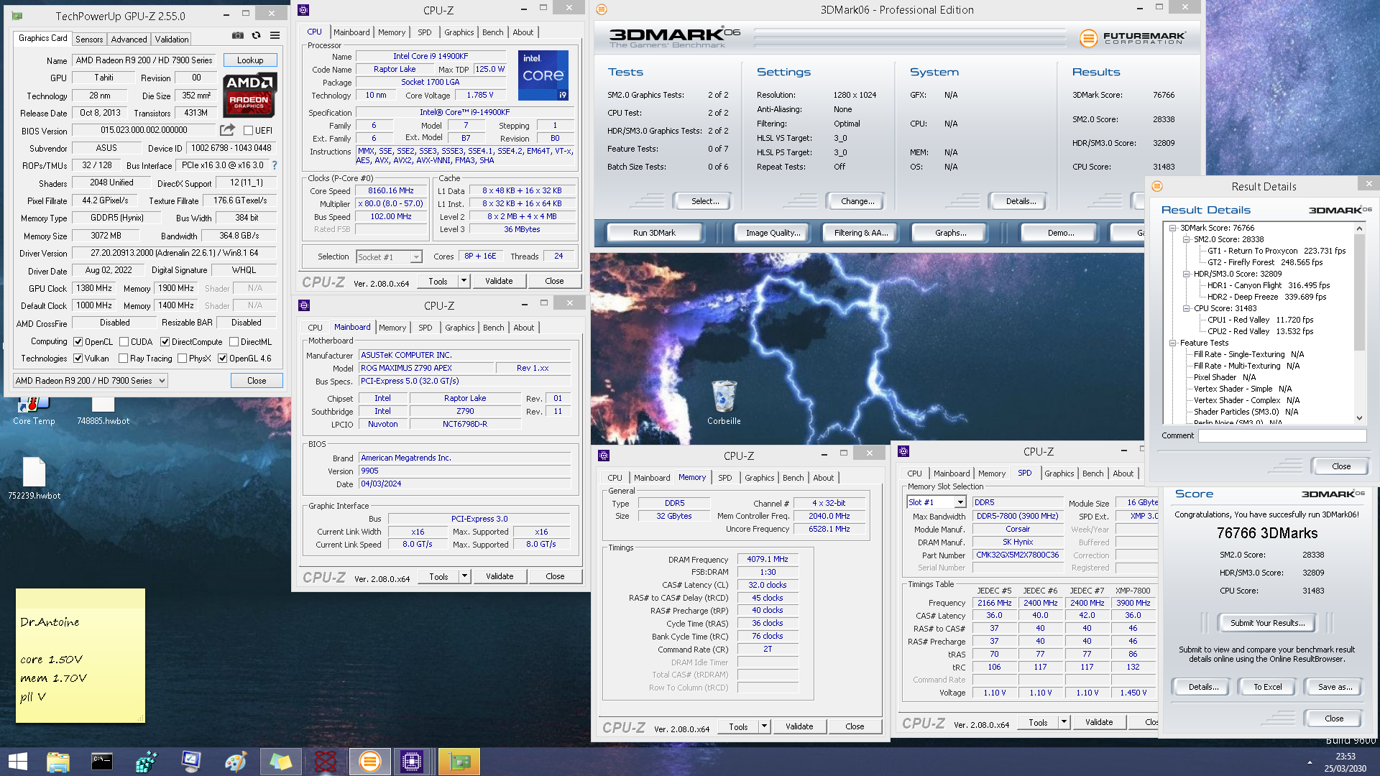1380x776 pixels.
Task: Toggle the DirectCompute checkbox
Action: pyautogui.click(x=165, y=342)
